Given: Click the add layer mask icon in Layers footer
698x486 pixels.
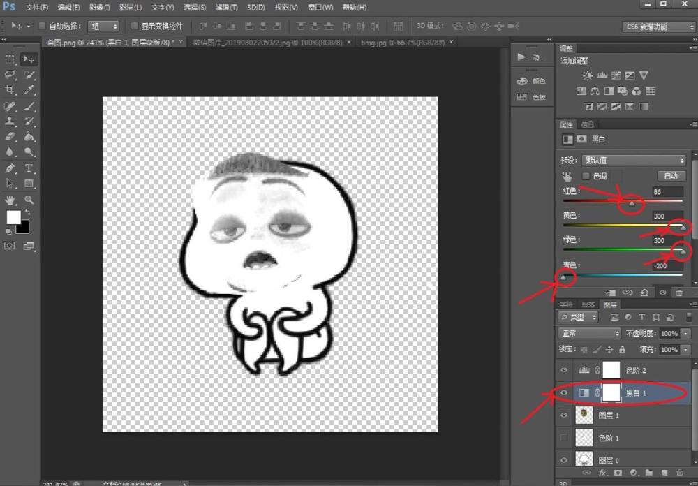Looking at the screenshot, I should tap(618, 473).
